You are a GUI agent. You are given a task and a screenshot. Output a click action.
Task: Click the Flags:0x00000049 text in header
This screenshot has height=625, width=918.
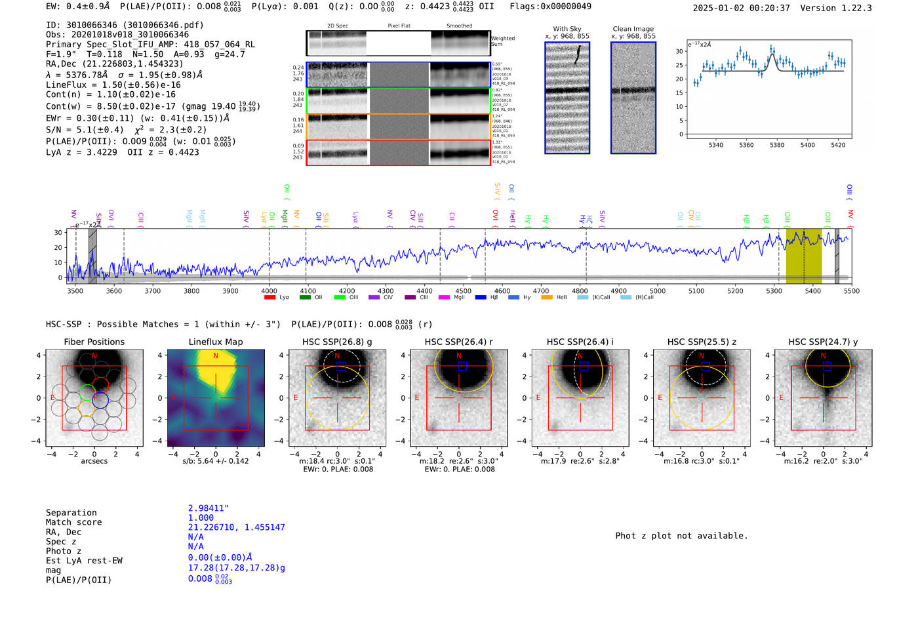coord(550,7)
